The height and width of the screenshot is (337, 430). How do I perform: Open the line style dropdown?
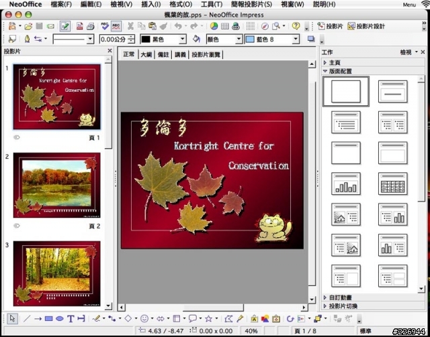pyautogui.click(x=90, y=40)
